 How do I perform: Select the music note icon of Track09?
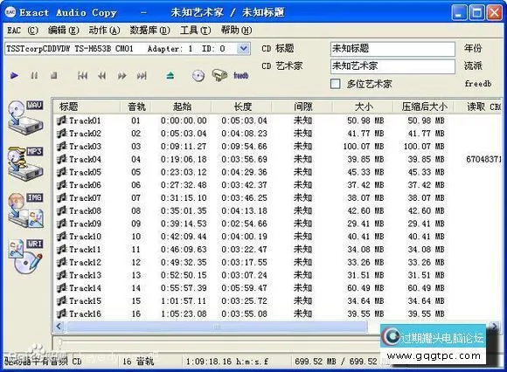point(61,224)
